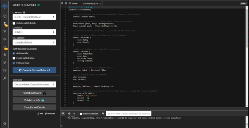
Task: Open the Language Solidity dropdown
Action: click(x=34, y=32)
